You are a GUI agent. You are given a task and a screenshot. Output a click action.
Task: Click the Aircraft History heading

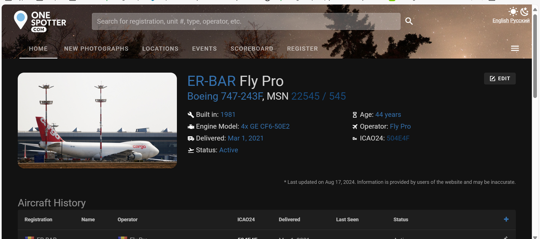pyautogui.click(x=52, y=203)
